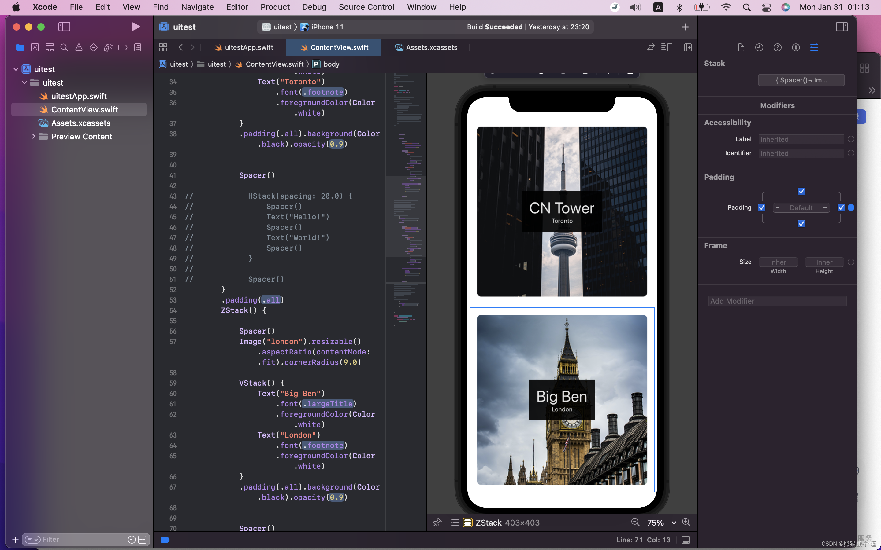Zoom out the canvas with magnifier minus icon
Viewport: 881px width, 550px height.
coord(636,522)
